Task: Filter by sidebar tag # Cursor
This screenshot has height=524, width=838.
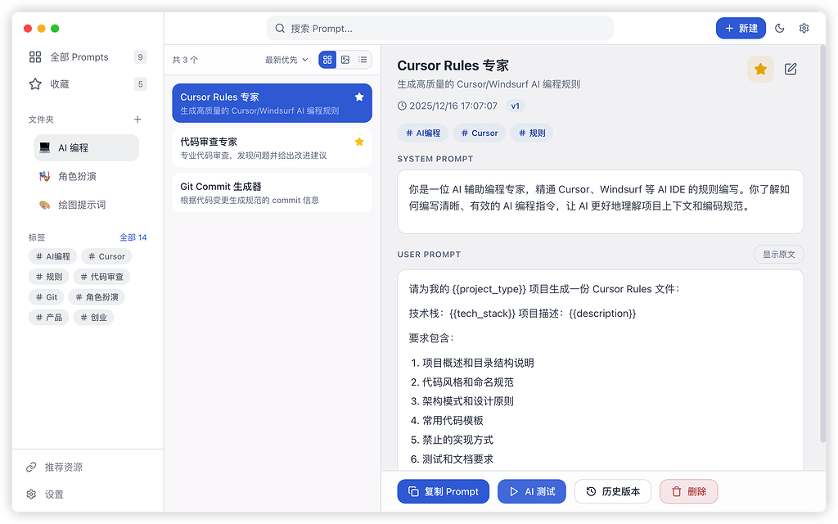Action: click(x=106, y=256)
